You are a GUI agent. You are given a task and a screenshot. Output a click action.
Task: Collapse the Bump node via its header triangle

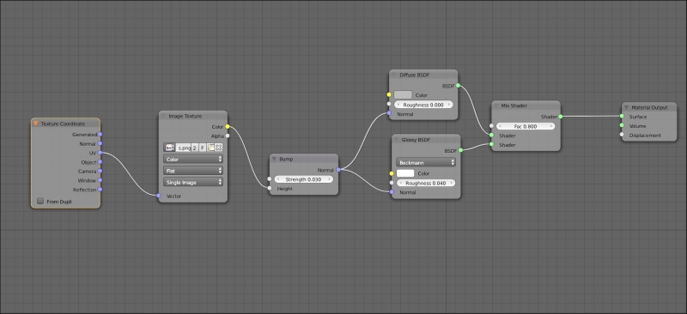click(x=274, y=159)
